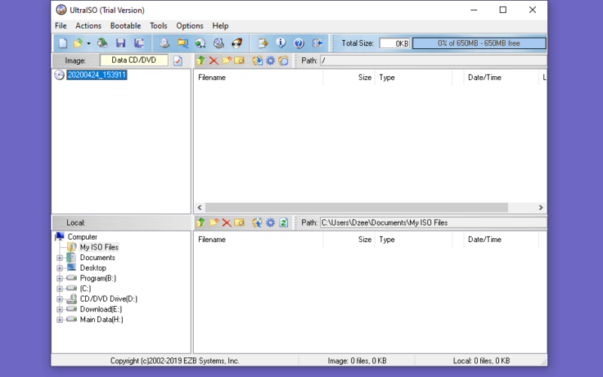Image resolution: width=603 pixels, height=377 pixels.
Task: Expand the CD/DVD Drive(D:) node
Action: [x=60, y=299]
